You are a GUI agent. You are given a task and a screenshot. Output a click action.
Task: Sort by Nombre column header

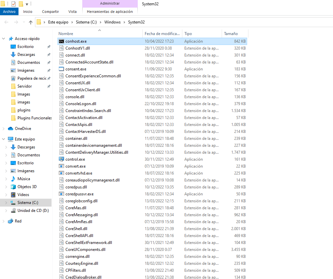pos(100,34)
